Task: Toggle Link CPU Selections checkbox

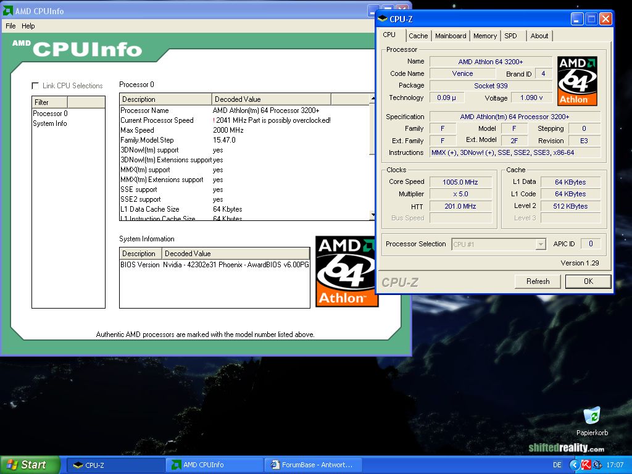Action: click(x=35, y=86)
